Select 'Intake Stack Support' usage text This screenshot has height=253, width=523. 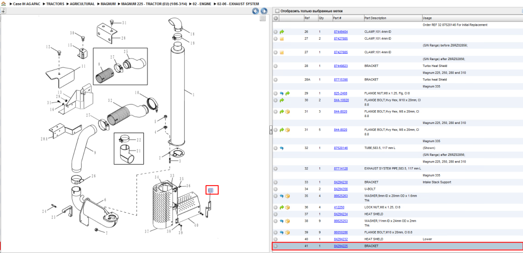436,182
